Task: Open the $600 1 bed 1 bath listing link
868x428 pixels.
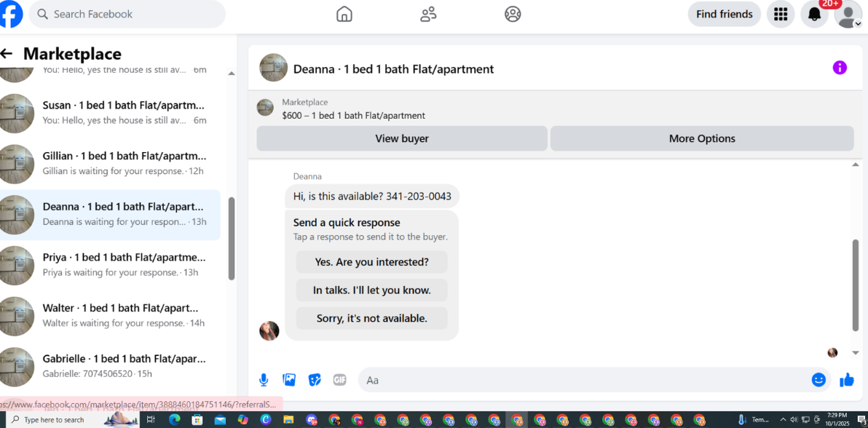Action: click(x=353, y=116)
